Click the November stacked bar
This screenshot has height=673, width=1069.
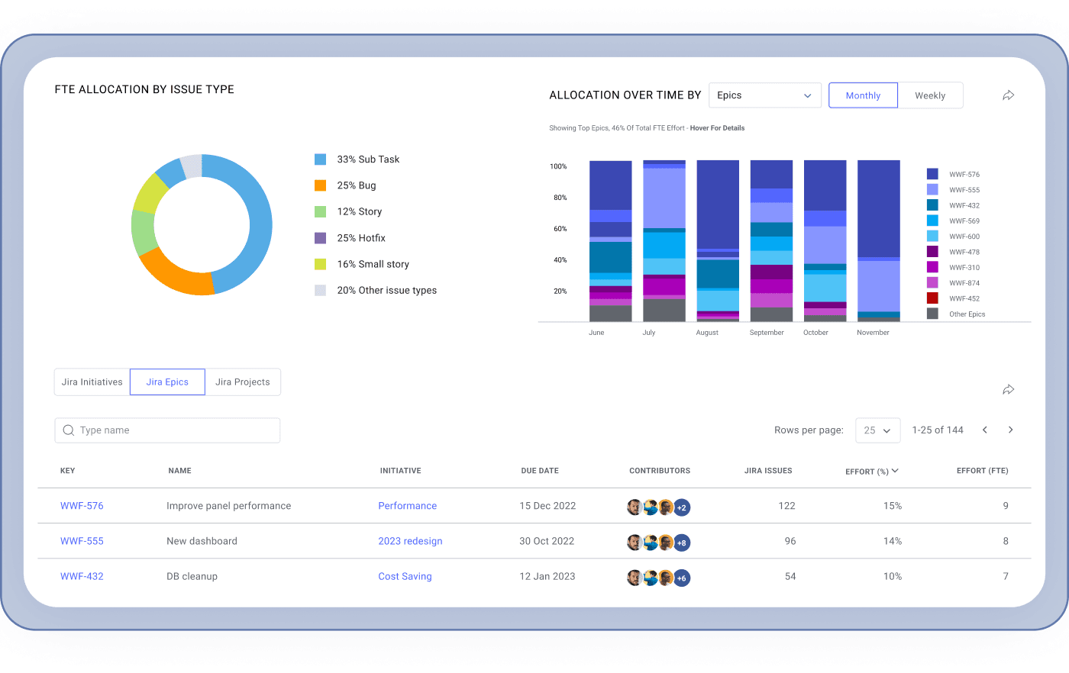point(879,241)
